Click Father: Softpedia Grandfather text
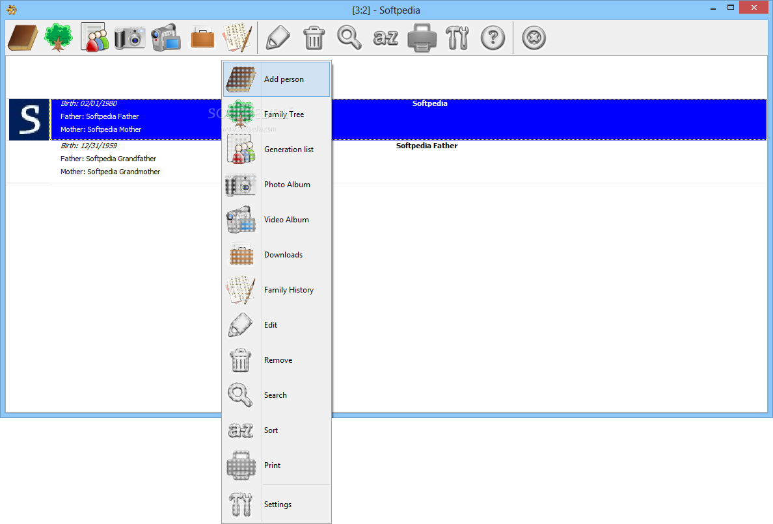 coord(109,159)
